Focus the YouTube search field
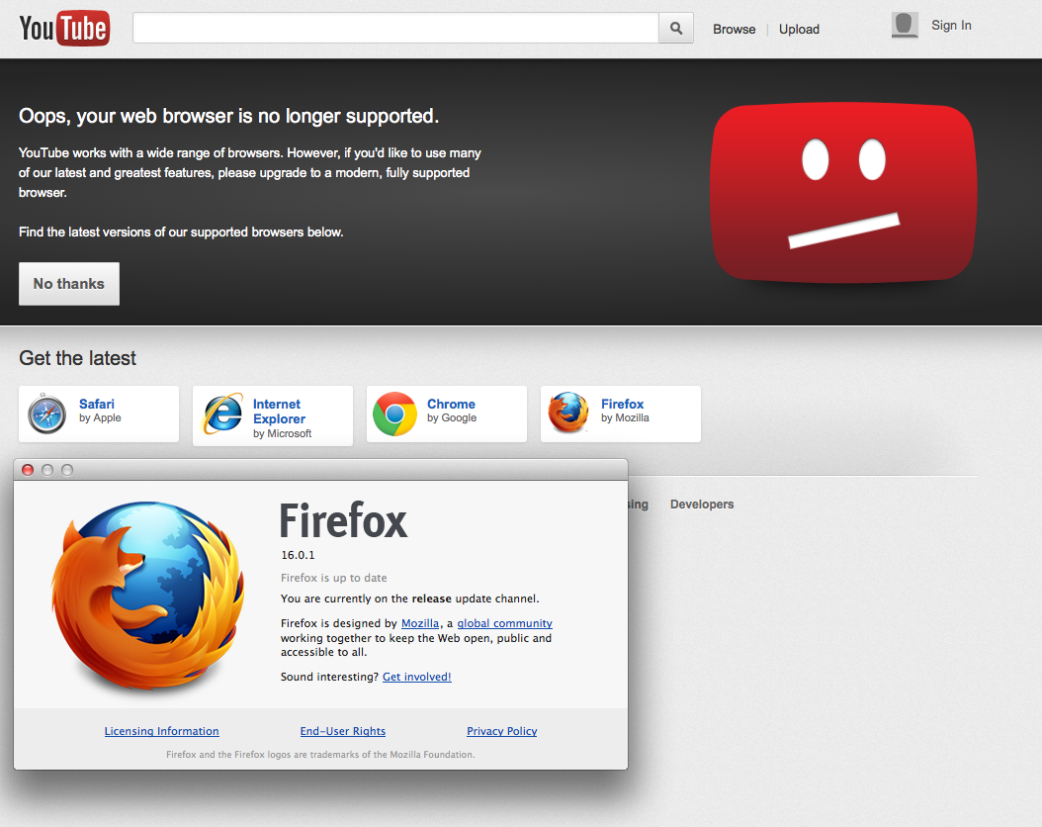 (x=395, y=28)
